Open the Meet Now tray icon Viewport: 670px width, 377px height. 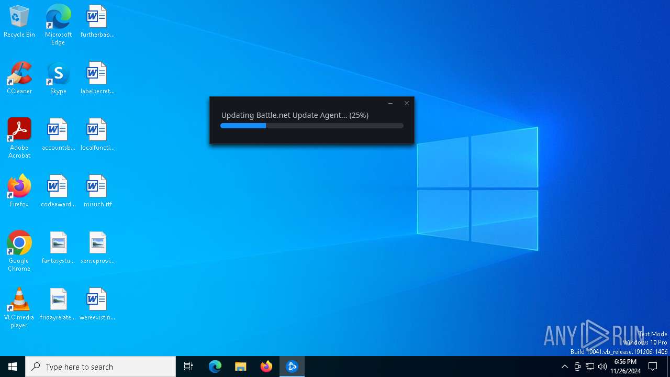577,367
